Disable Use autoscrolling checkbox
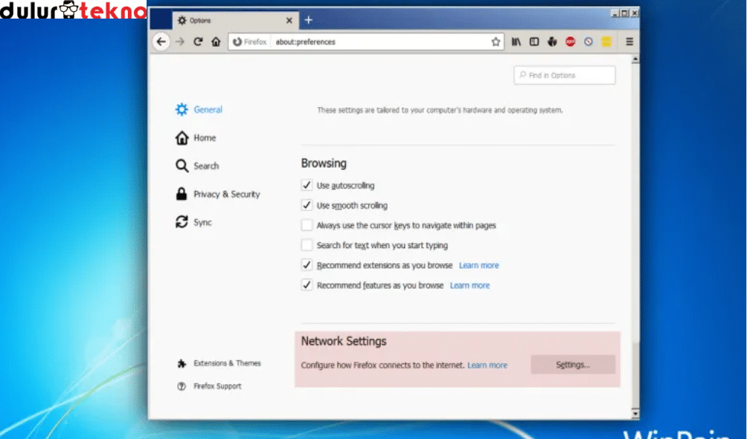Viewport: 747px width, 439px height. [307, 185]
